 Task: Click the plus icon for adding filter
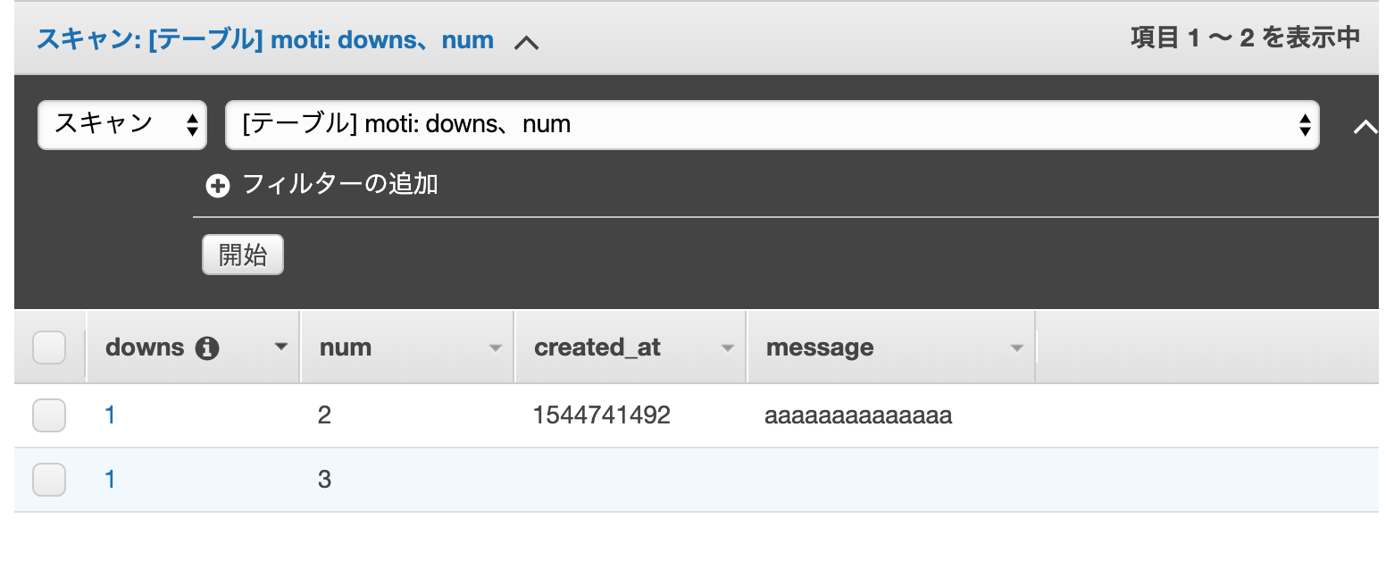click(217, 186)
